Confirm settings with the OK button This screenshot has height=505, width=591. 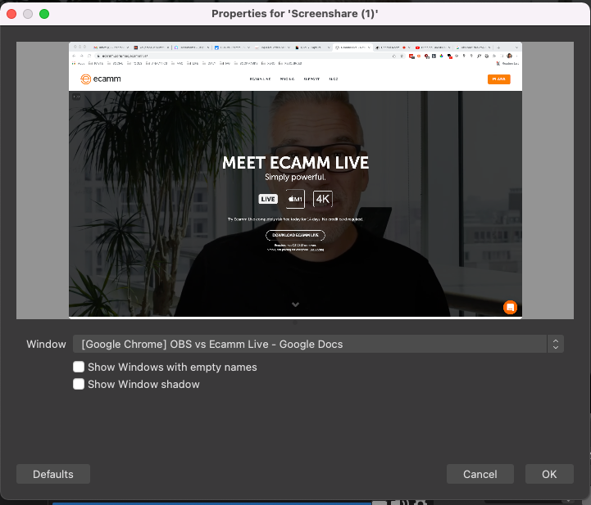[549, 474]
